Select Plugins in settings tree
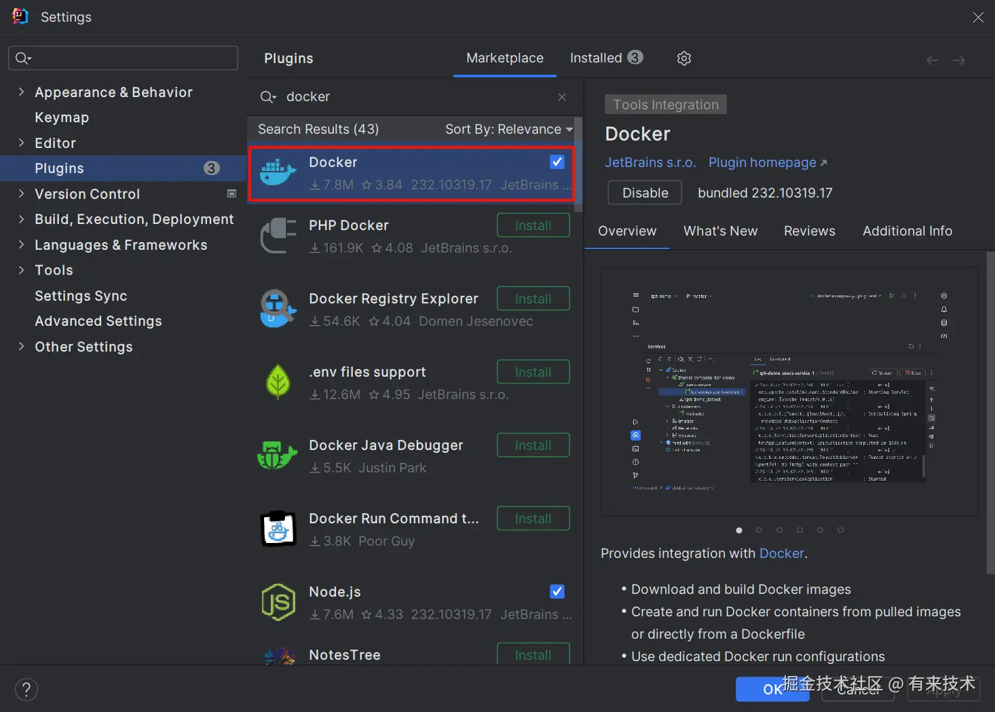This screenshot has height=712, width=995. pos(123,168)
